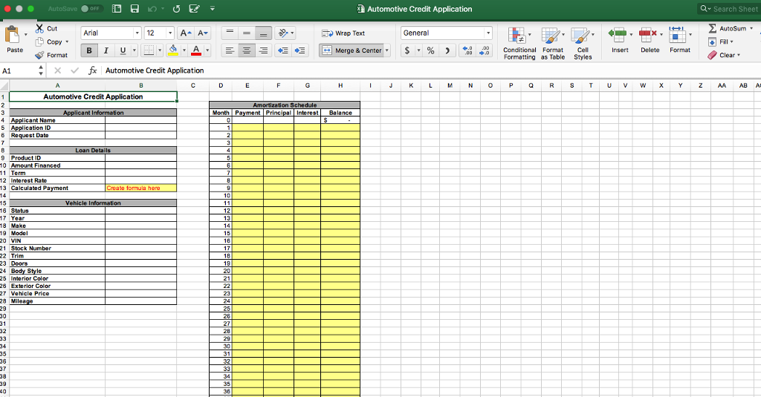Expand the Merge & Center options arrow

coord(386,50)
